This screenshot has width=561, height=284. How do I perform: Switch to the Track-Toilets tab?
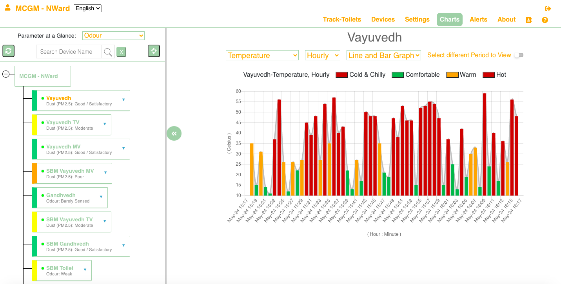click(x=342, y=20)
